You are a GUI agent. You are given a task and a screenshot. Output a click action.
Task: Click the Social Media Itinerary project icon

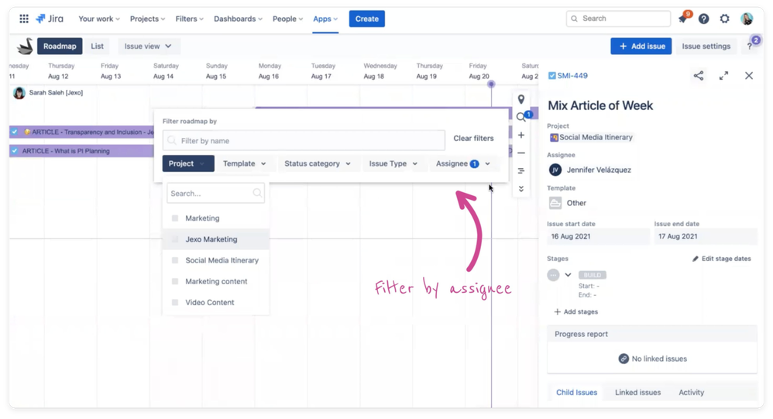click(x=554, y=138)
